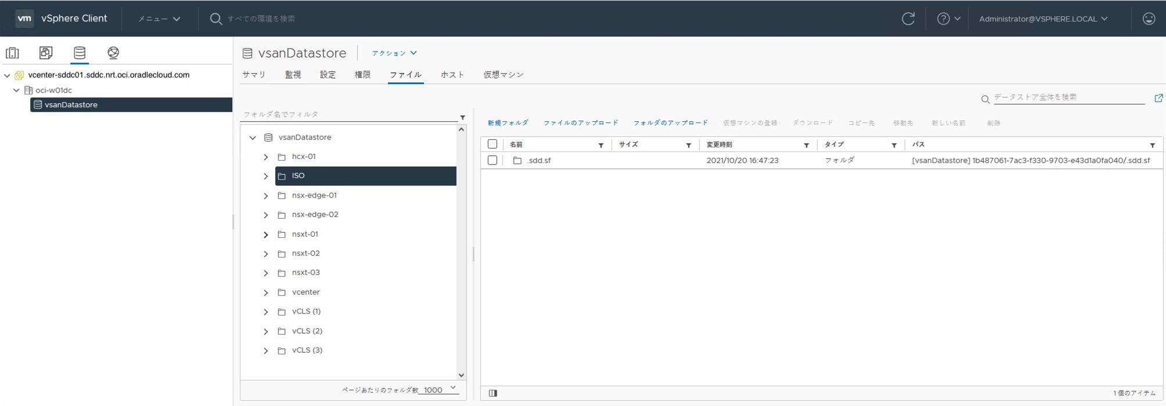Open Hosts and Clusters inventory view icon

click(x=12, y=53)
